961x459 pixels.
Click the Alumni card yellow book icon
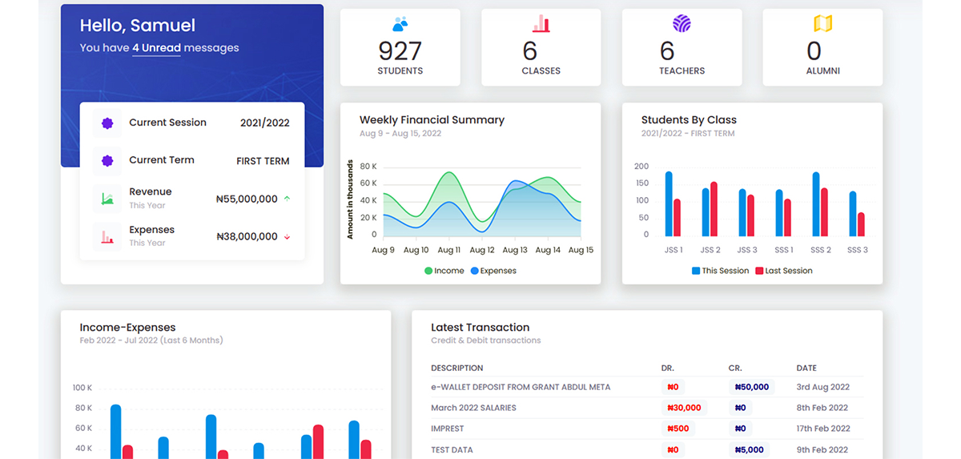pyautogui.click(x=823, y=23)
